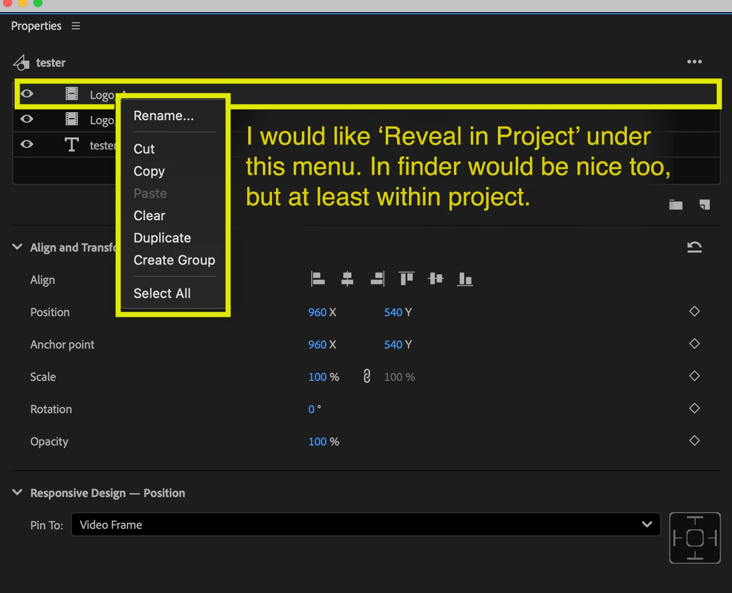This screenshot has height=593, width=732.
Task: Toggle visibility of the tester text layer
Action: [27, 144]
